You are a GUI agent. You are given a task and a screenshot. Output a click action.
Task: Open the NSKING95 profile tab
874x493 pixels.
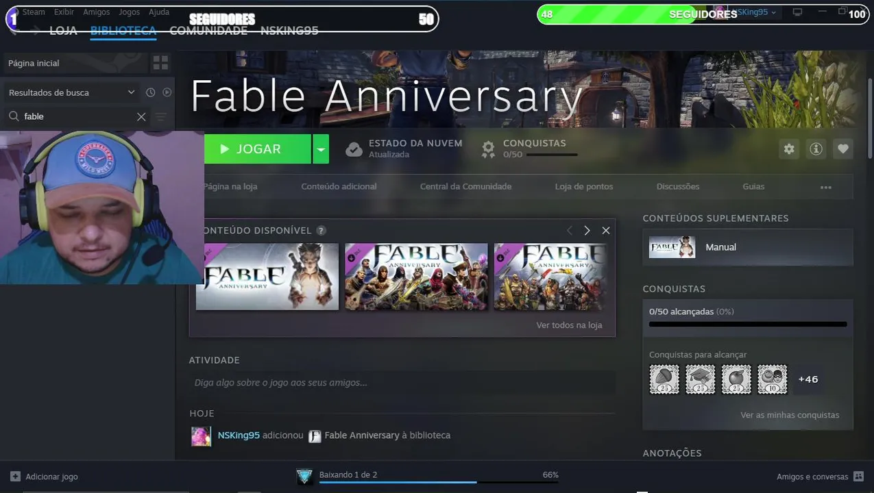point(289,31)
